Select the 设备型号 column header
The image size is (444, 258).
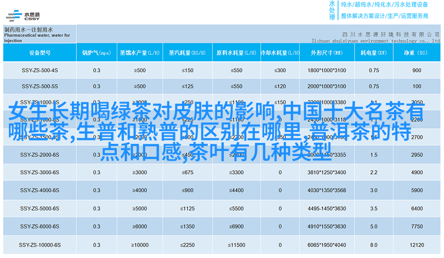[x=40, y=53]
